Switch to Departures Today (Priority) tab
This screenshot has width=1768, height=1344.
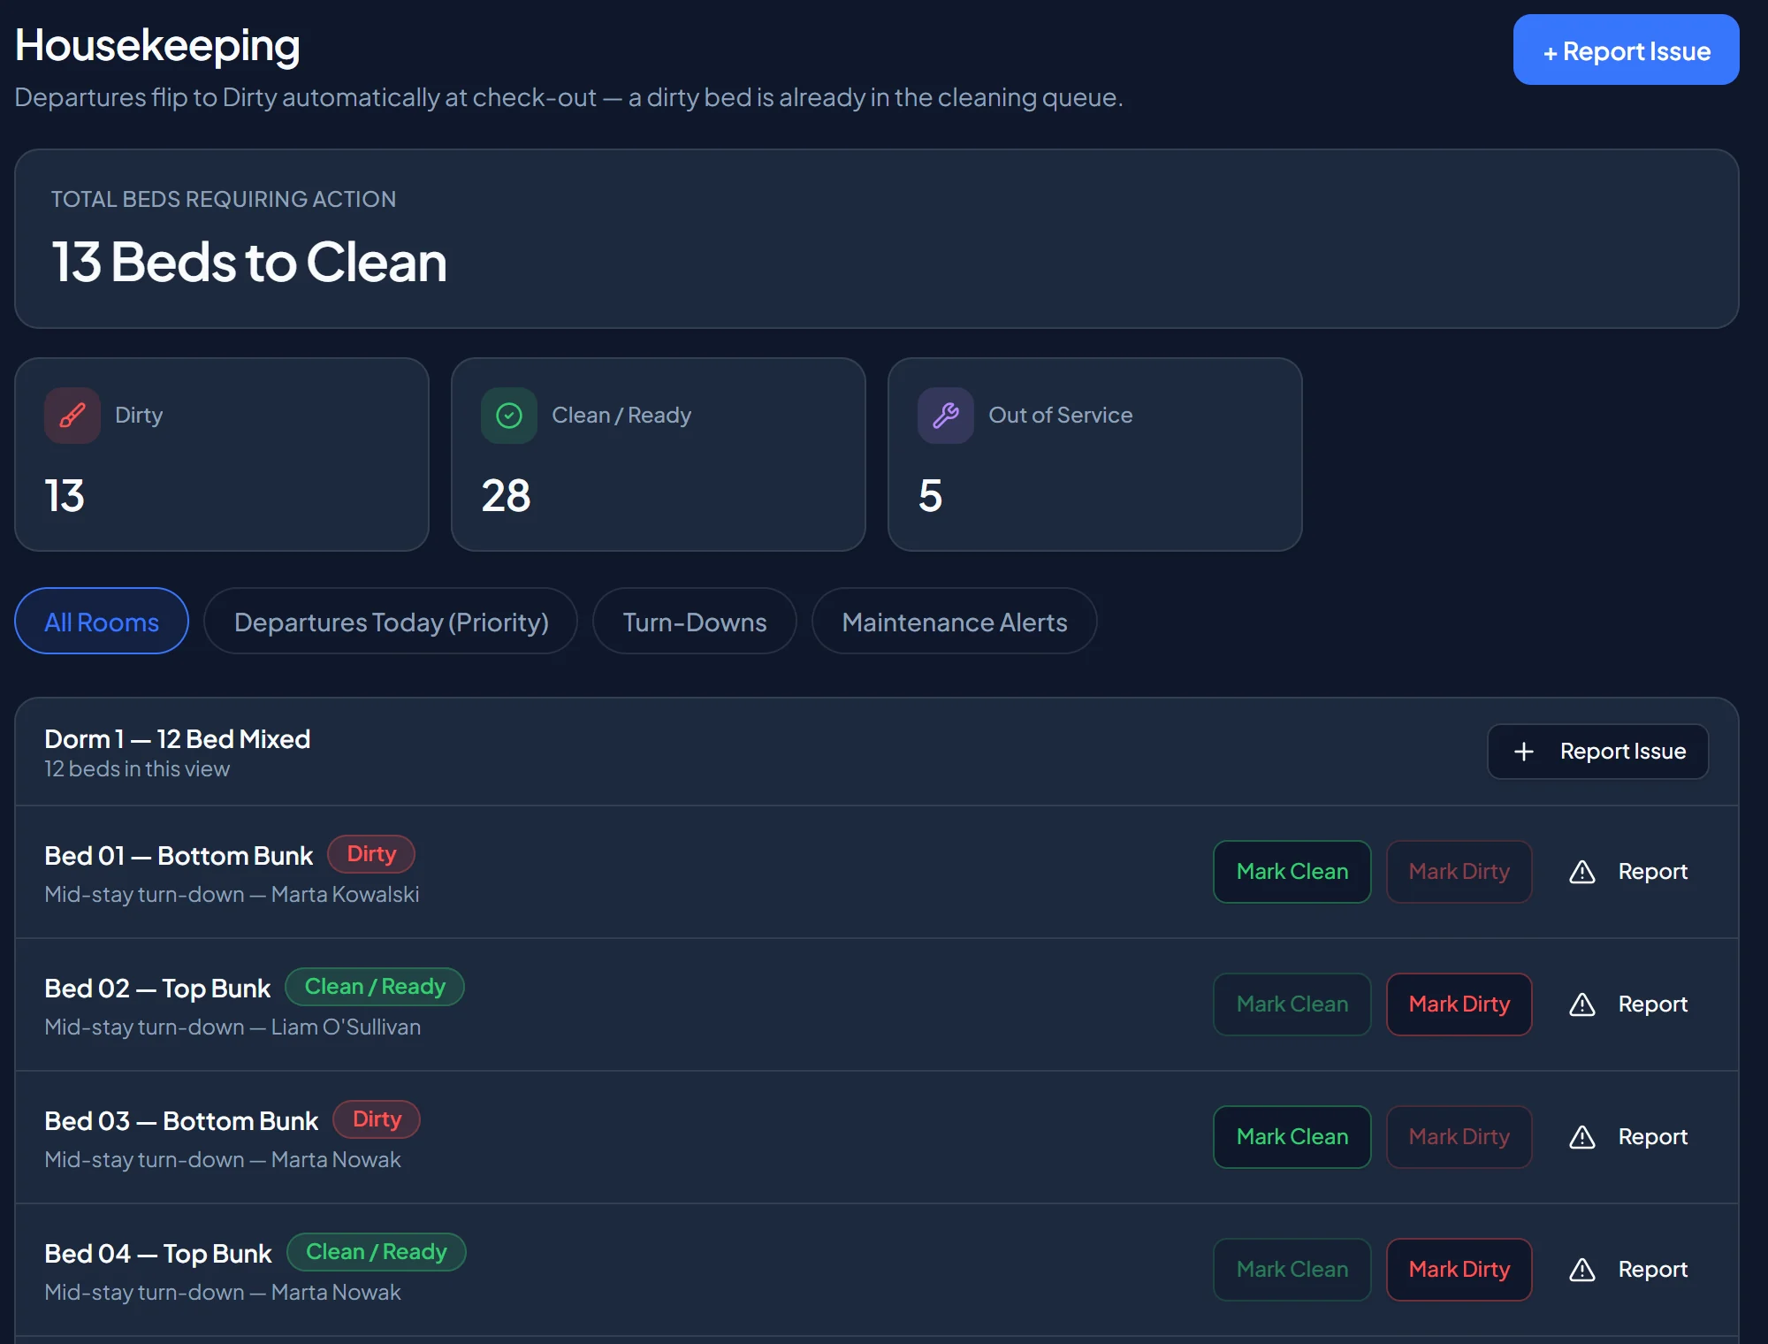391,621
